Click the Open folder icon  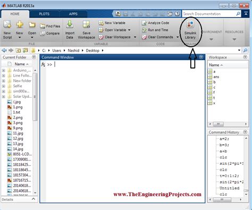pyautogui.click(x=32, y=24)
